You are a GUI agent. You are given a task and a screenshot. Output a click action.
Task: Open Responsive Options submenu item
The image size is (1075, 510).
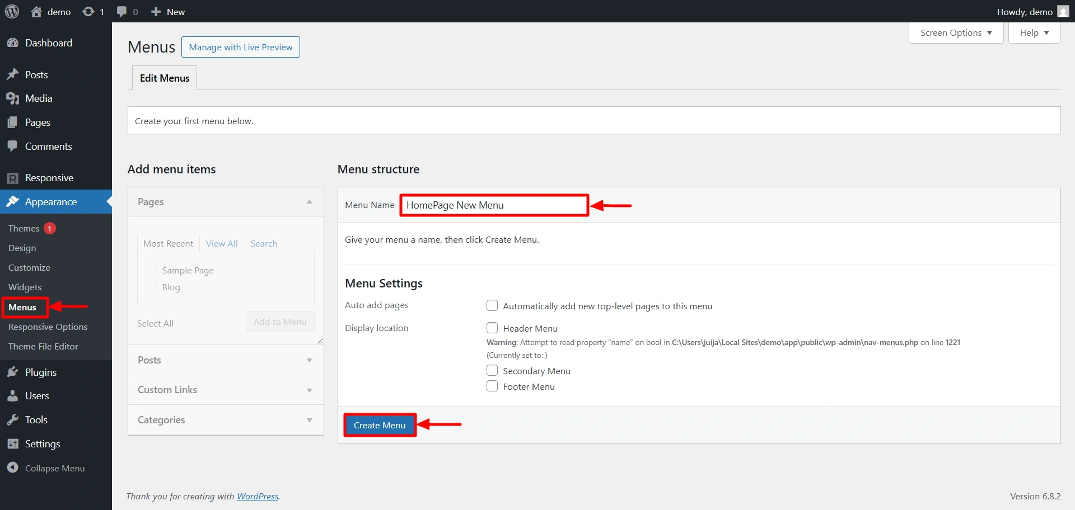pos(48,327)
